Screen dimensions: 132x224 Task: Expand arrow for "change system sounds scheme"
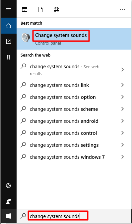click(x=122, y=109)
